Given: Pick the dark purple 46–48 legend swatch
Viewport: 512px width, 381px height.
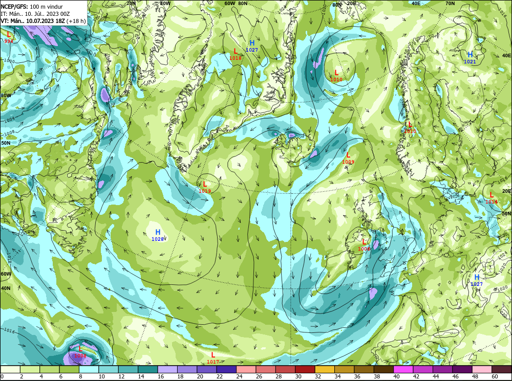Looking at the screenshot, I should [x=462, y=369].
